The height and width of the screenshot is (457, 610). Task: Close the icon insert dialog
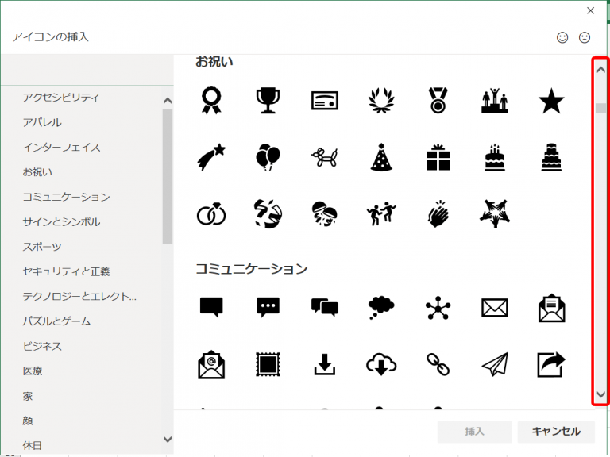pos(590,10)
